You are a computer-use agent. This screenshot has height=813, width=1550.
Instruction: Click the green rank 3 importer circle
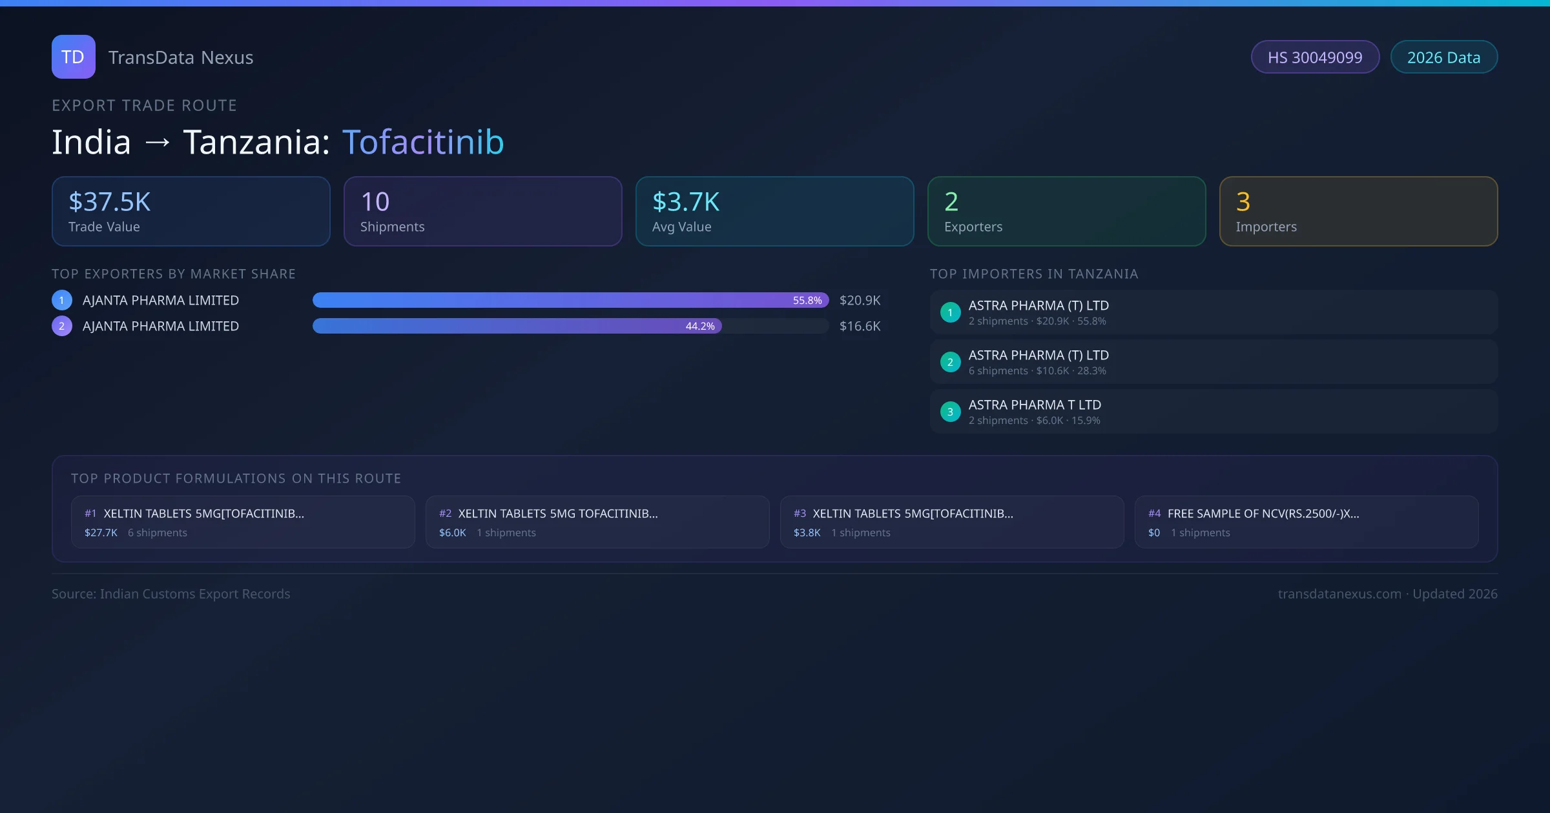950,412
